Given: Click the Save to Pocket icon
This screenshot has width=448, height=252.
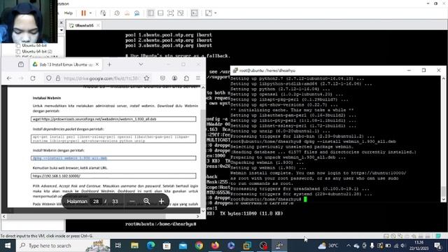Looking at the screenshot, I should pyautogui.click(x=162, y=78).
